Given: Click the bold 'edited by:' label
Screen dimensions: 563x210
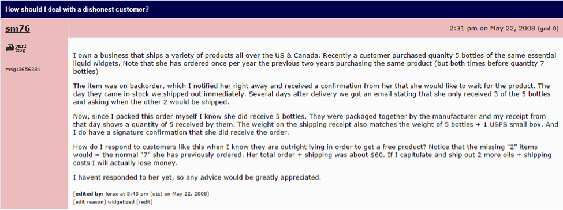Looking at the screenshot, I should point(89,194).
